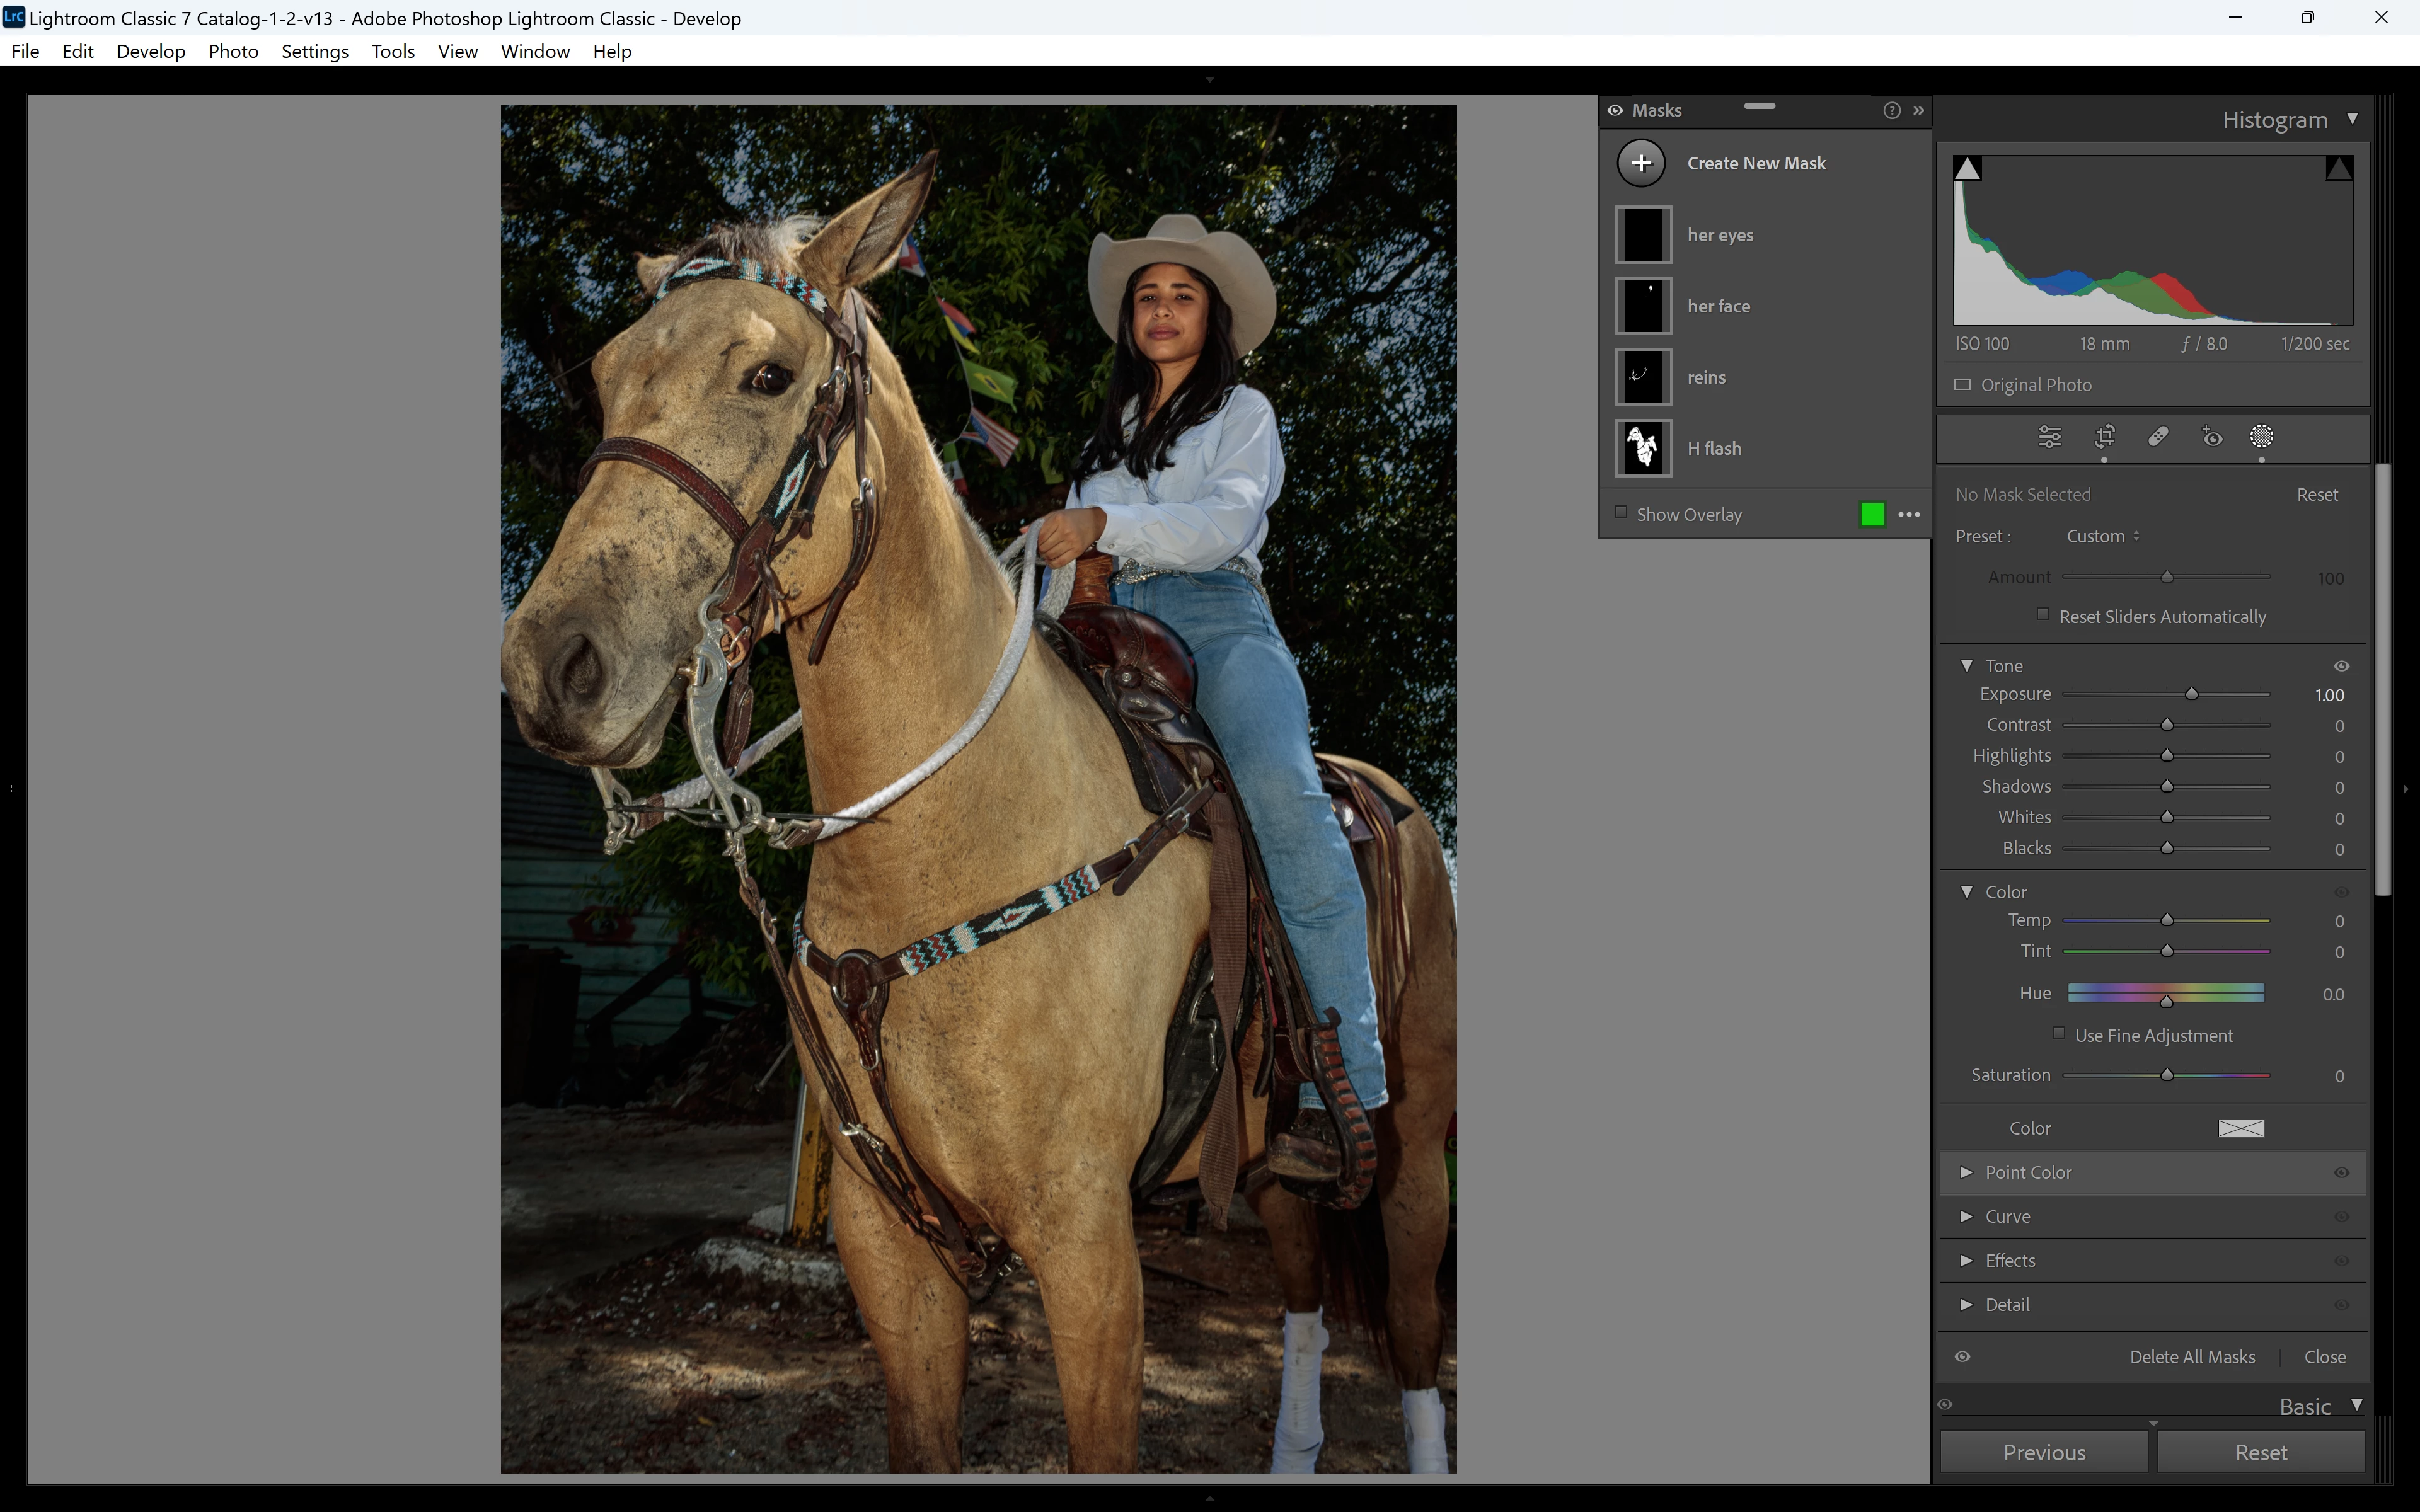
Task: Enable Reset Sliders Automatically
Action: pos(2043,615)
